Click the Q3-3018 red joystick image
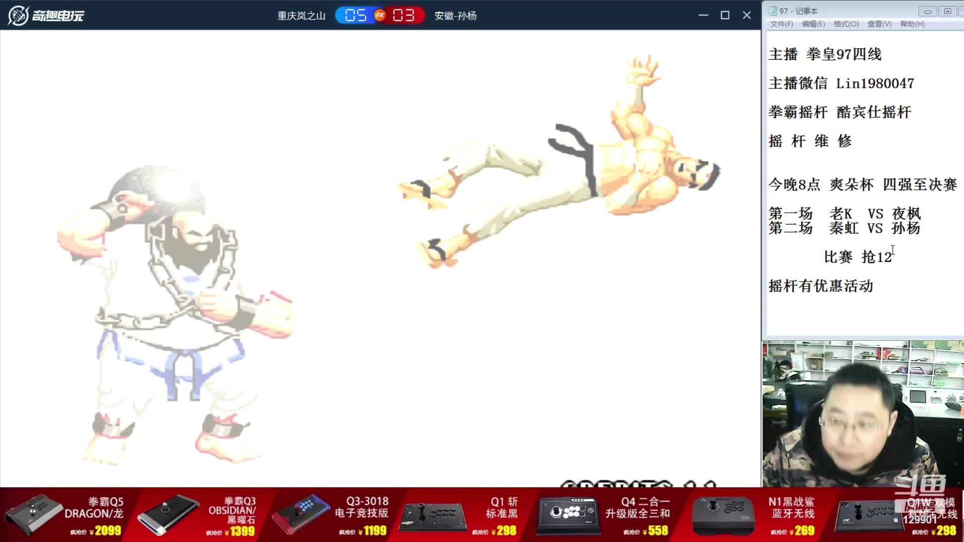 coord(301,514)
